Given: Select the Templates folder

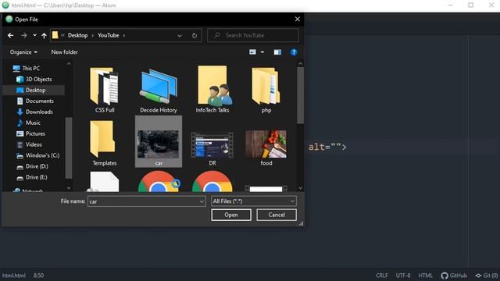Looking at the screenshot, I should tap(104, 144).
